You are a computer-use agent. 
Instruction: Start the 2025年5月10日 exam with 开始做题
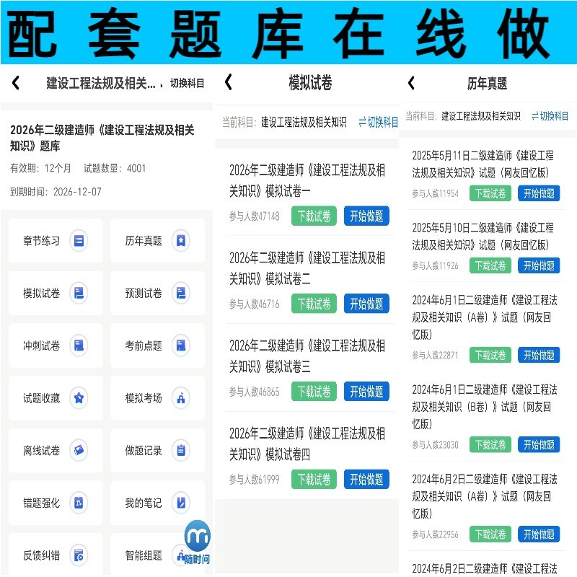point(539,265)
